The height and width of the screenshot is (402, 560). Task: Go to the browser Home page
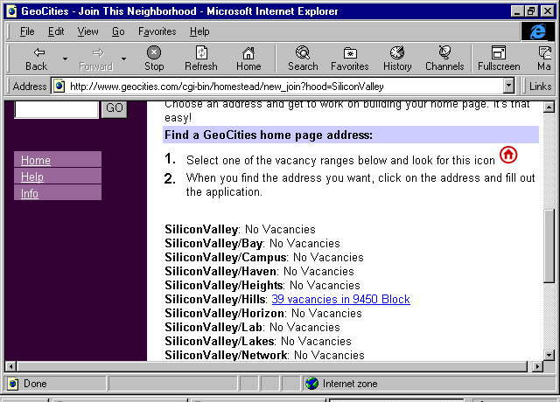(248, 59)
